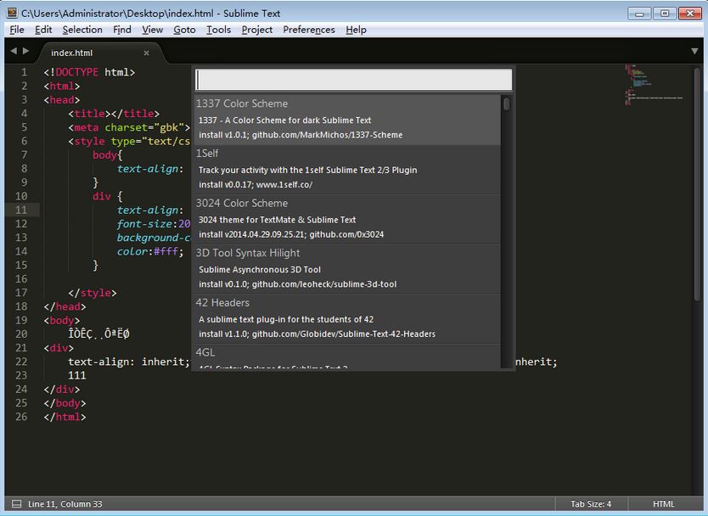Click line number 11 in gutter
The height and width of the screenshot is (516, 708).
point(21,210)
